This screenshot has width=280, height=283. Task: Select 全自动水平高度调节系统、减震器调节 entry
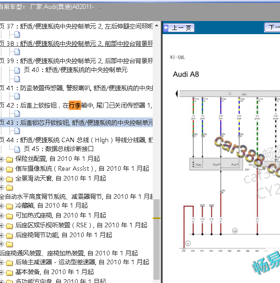click(x=76, y=196)
